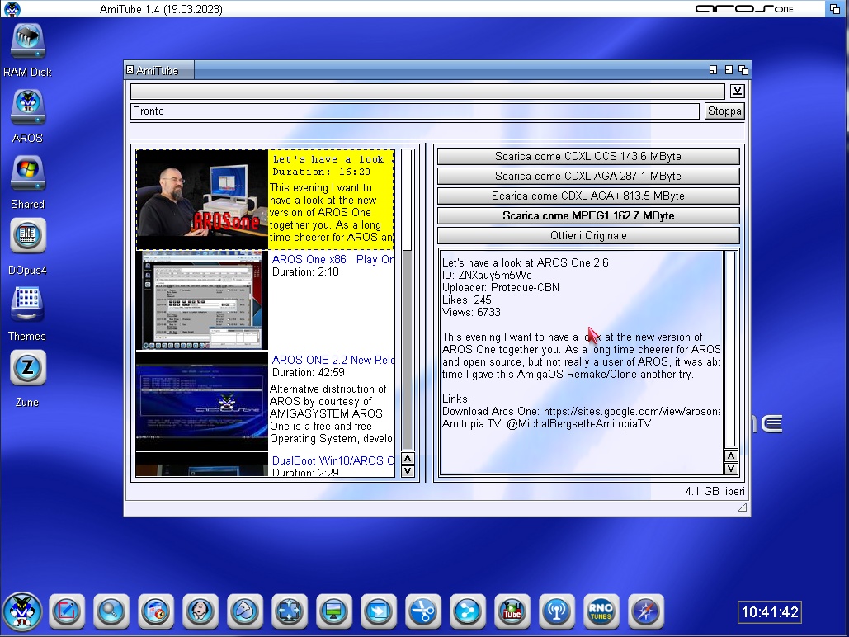The height and width of the screenshot is (637, 849).
Task: Click the search text field
Action: [x=427, y=91]
